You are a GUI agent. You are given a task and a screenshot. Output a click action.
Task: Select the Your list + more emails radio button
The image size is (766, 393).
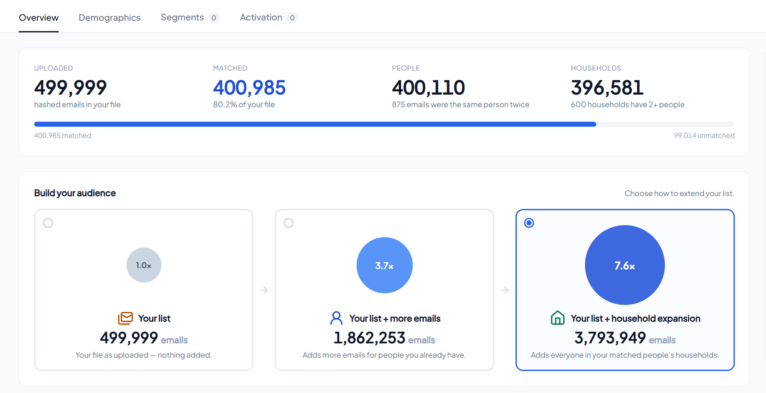pos(289,223)
